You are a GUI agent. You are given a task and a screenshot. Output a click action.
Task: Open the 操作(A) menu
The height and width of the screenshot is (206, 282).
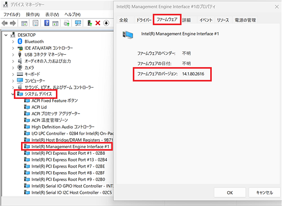tap(32, 14)
